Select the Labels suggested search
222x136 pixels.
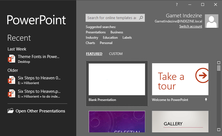click(127, 38)
